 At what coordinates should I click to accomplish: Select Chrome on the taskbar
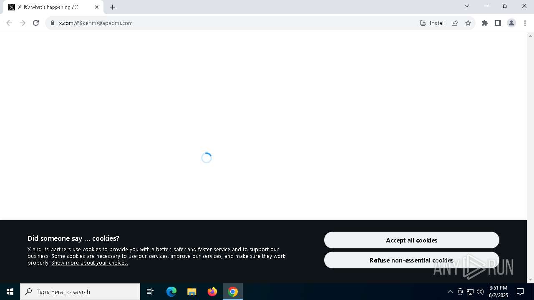click(233, 292)
